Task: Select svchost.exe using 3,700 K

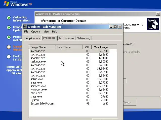Action: (70, 65)
